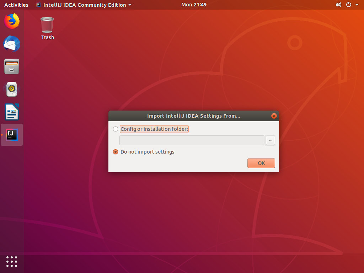Viewport: 364px width, 273px height.
Task: Click the clock to open the calendar
Action: click(194, 5)
